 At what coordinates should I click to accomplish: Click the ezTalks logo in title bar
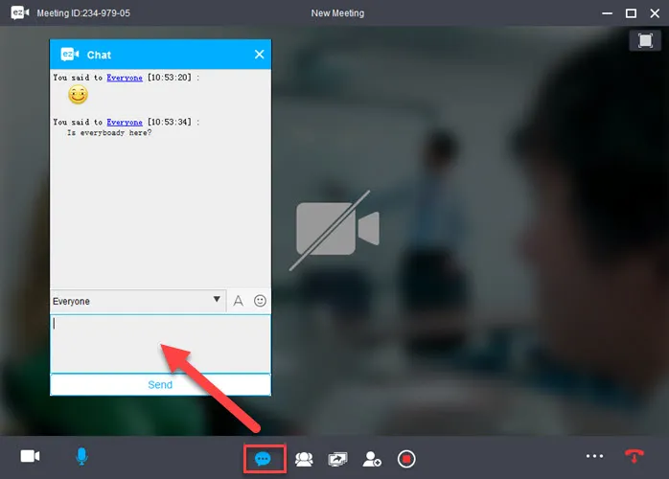19,12
